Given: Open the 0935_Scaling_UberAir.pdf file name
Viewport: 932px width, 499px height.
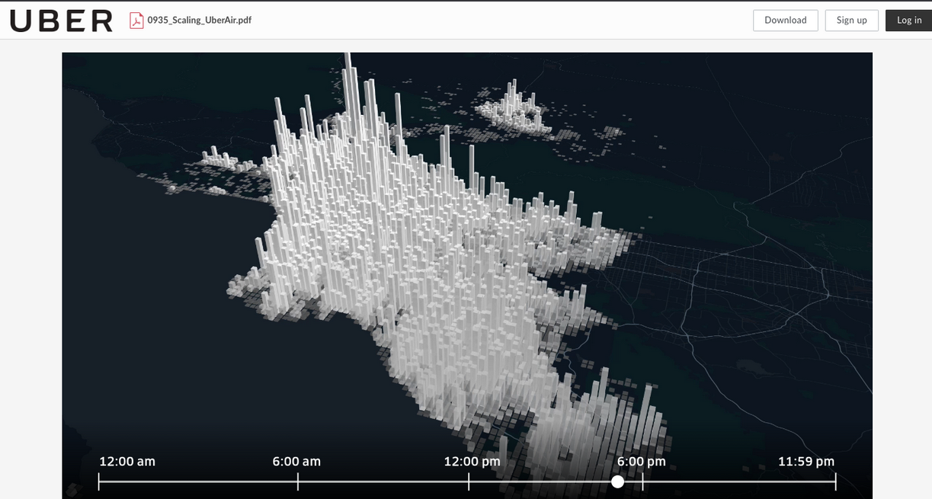Looking at the screenshot, I should tap(199, 21).
